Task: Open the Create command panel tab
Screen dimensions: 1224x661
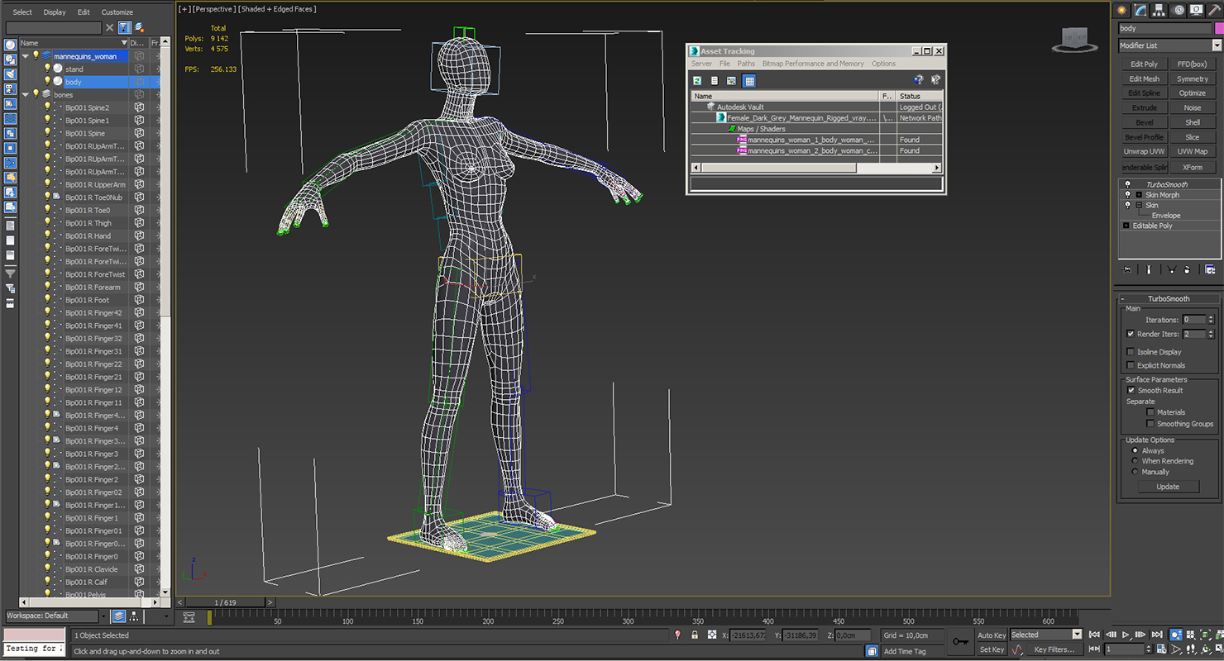Action: 1122,10
